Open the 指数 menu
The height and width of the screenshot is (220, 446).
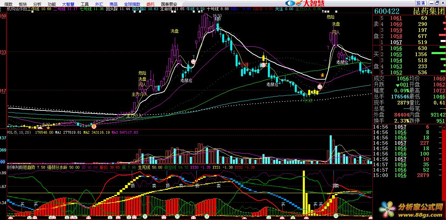coord(8,4)
